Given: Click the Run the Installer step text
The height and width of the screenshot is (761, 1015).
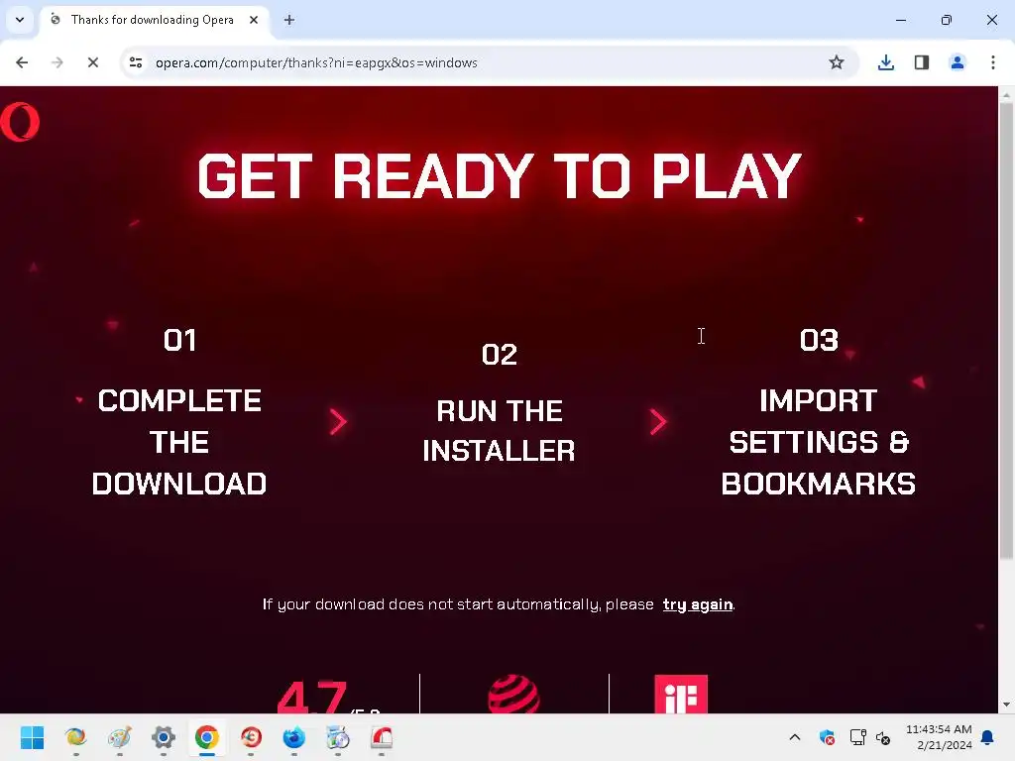Looking at the screenshot, I should [x=500, y=431].
